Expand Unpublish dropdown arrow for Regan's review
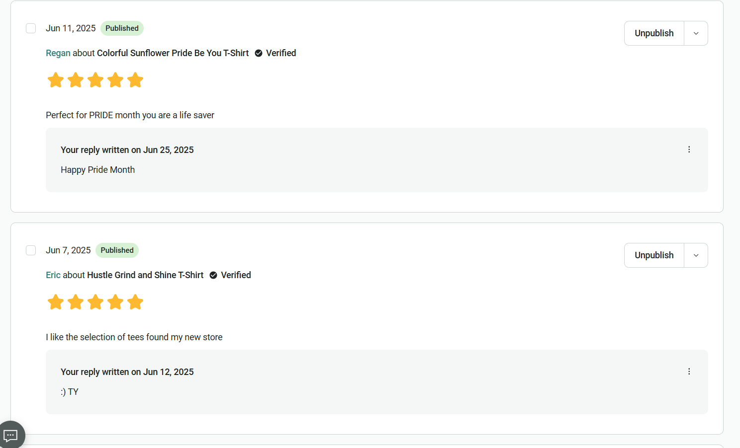The image size is (740, 448). coord(696,33)
